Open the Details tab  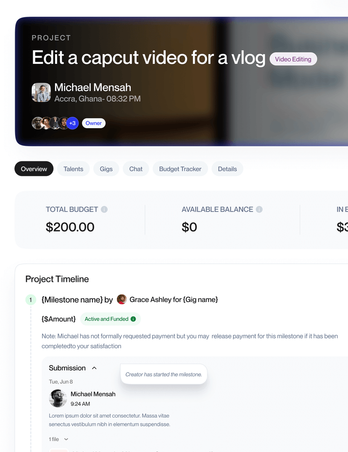tap(227, 169)
